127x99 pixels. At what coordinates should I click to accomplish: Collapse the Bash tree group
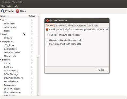point(1,34)
